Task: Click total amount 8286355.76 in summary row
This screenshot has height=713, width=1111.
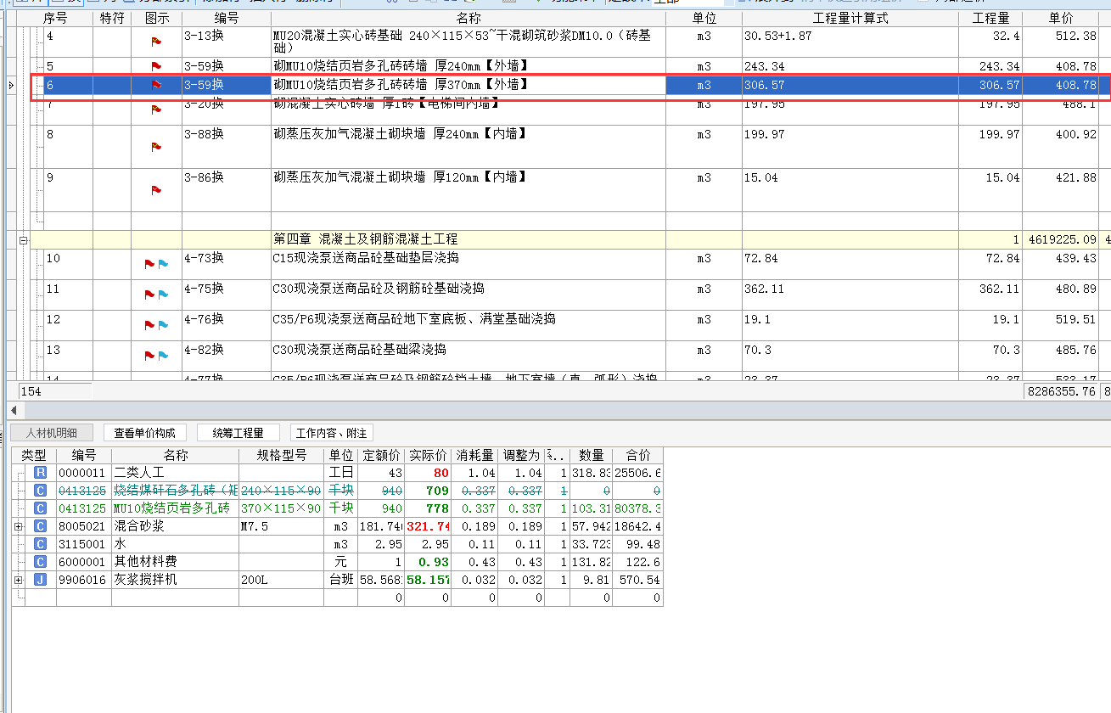Action: click(x=1060, y=392)
